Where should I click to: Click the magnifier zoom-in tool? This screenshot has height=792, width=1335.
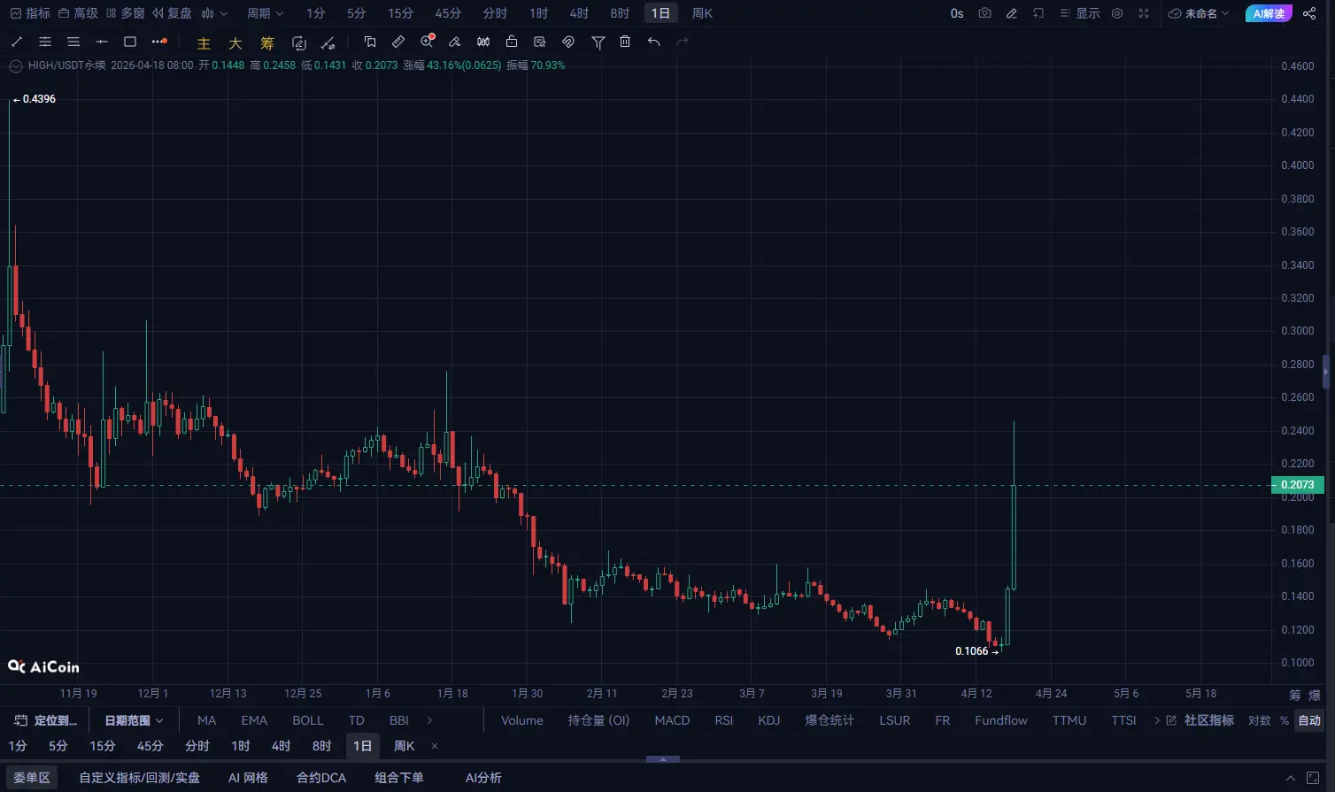click(x=428, y=41)
